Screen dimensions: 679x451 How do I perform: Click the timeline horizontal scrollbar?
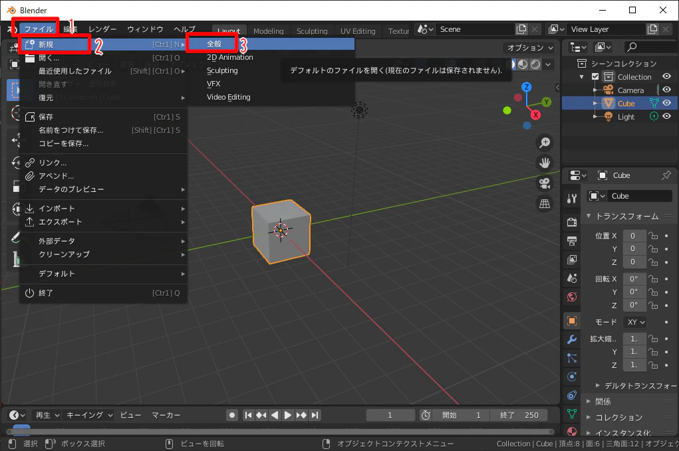tap(281, 432)
